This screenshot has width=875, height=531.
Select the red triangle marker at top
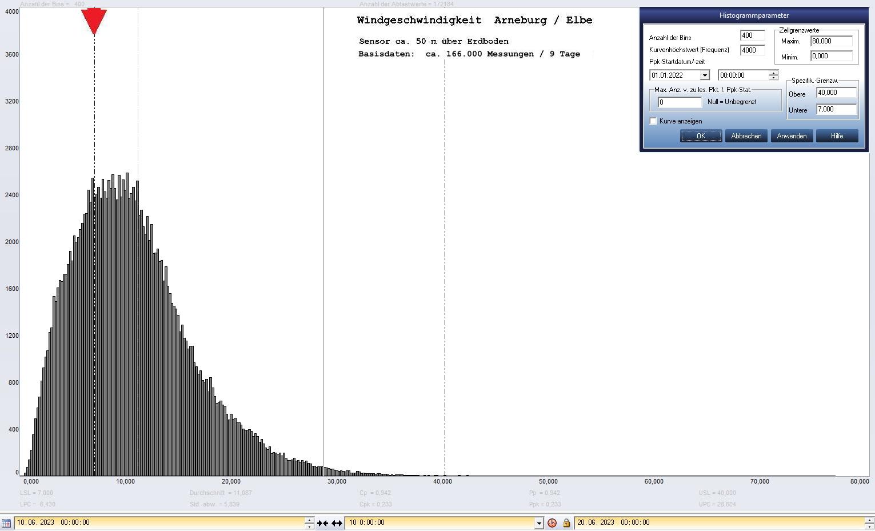pyautogui.click(x=94, y=22)
